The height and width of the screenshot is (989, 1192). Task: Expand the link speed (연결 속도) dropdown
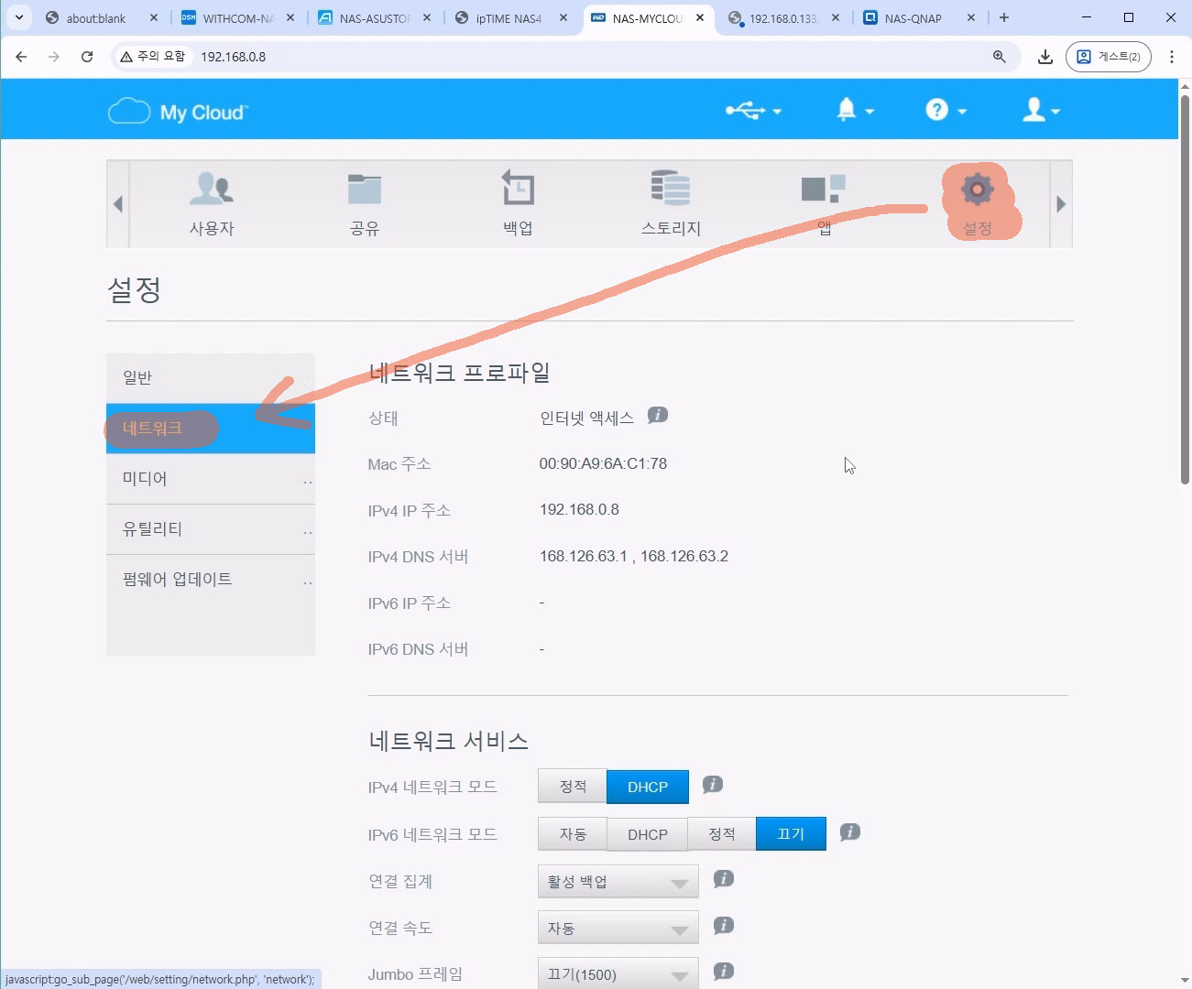tap(618, 929)
